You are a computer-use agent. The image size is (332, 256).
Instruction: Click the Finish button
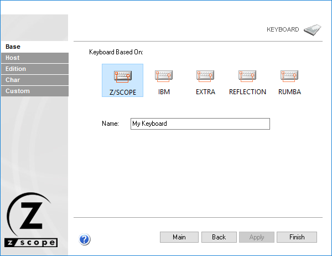point(297,237)
